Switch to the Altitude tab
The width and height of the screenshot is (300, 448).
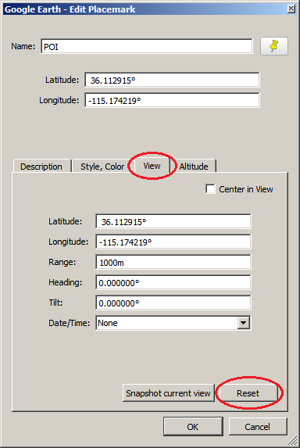pyautogui.click(x=194, y=167)
